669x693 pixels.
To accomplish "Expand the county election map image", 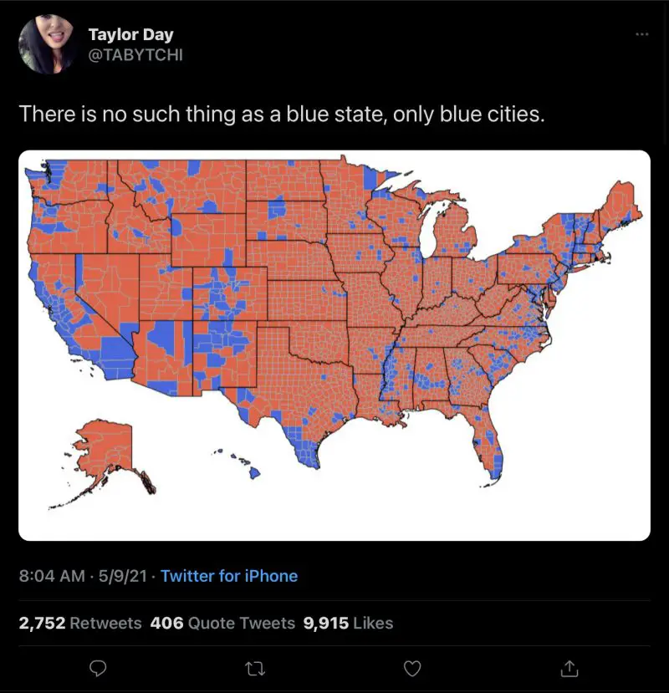I will point(334,346).
